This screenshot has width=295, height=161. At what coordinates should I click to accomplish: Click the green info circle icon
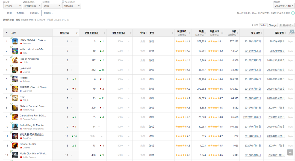tap(293, 13)
